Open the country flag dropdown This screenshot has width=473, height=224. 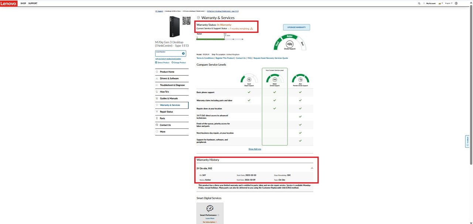(x=440, y=3)
